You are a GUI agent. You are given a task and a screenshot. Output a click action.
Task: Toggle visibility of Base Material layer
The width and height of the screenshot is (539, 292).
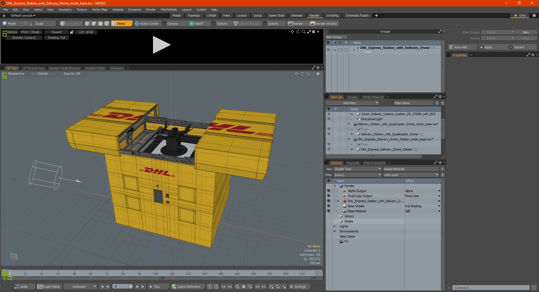(x=328, y=211)
